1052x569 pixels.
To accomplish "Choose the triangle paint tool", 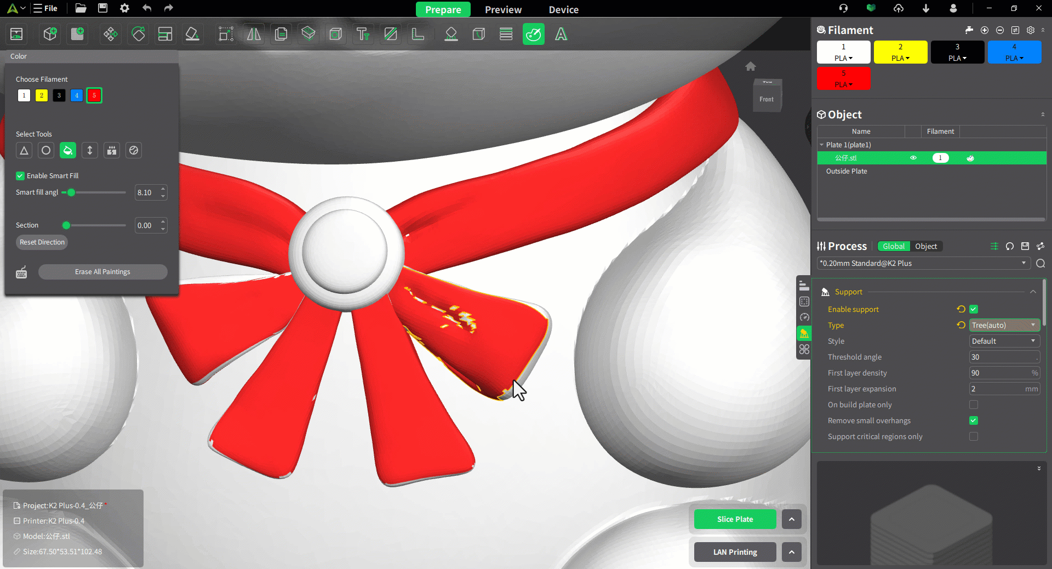I will pyautogui.click(x=24, y=150).
